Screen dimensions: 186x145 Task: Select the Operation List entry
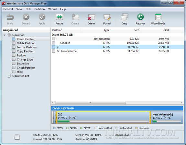pos(21,76)
